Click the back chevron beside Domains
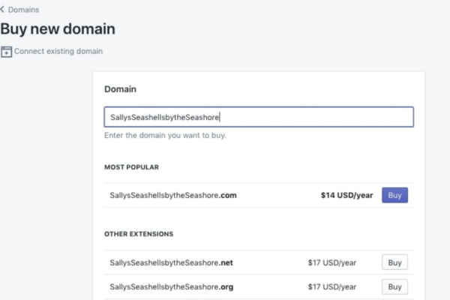Screen dimensions: 450x300 tap(2, 10)
